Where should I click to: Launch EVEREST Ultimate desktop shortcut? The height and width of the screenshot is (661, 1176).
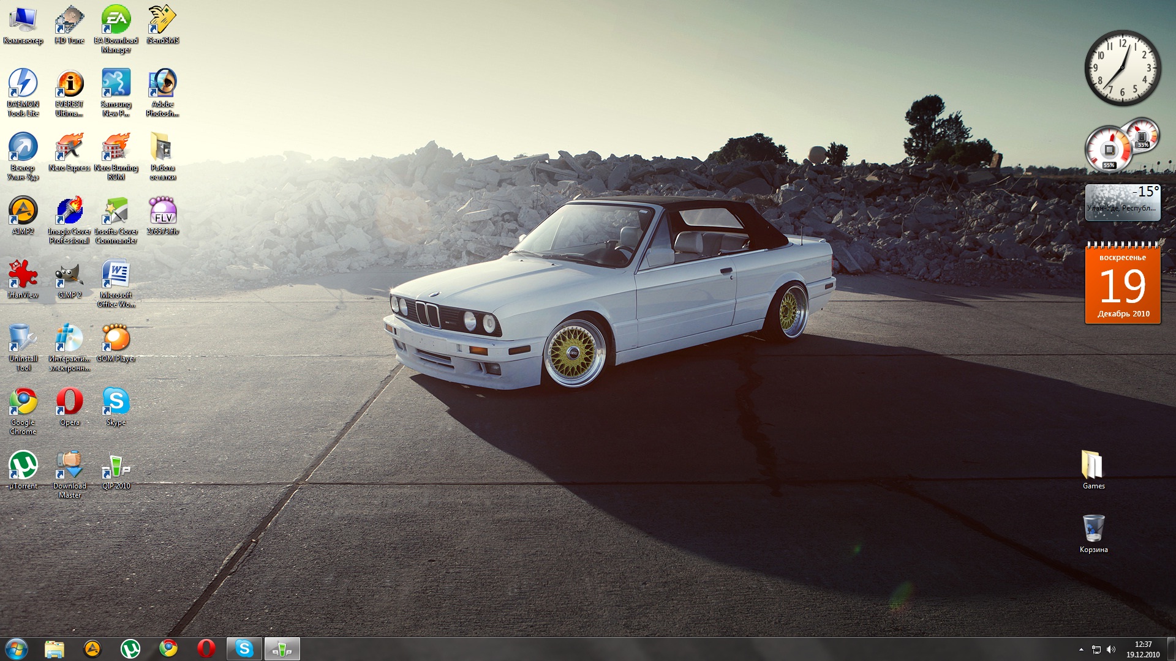(69, 84)
